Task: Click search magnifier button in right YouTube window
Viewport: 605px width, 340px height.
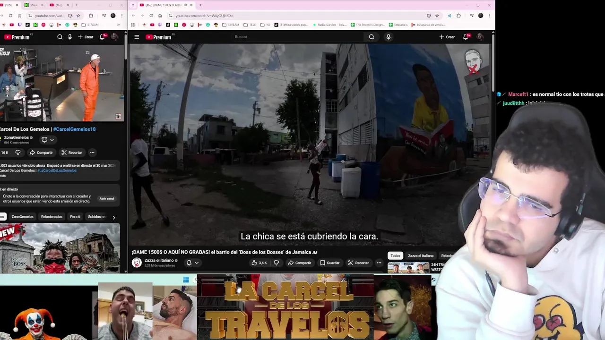Action: (372, 37)
